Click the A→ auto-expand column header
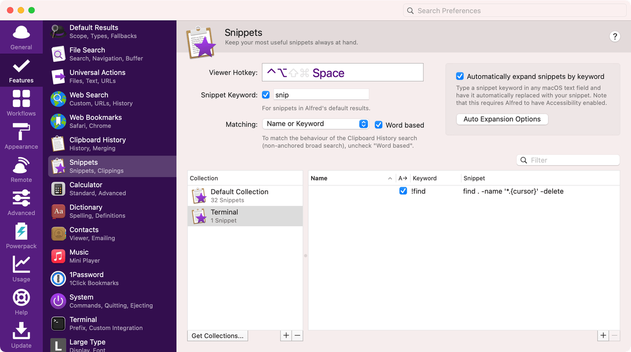Screen dimensions: 631x352 [x=403, y=178]
